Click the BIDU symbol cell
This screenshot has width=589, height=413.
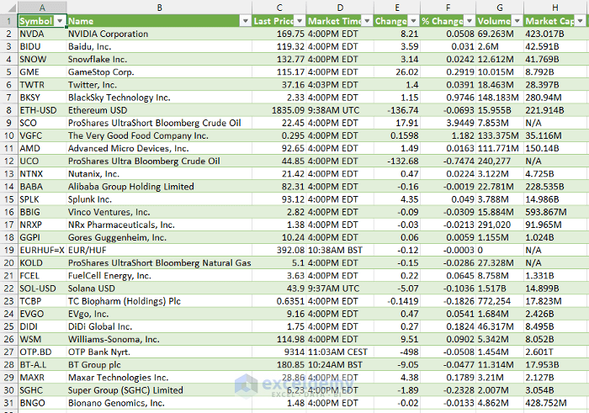pyautogui.click(x=42, y=47)
